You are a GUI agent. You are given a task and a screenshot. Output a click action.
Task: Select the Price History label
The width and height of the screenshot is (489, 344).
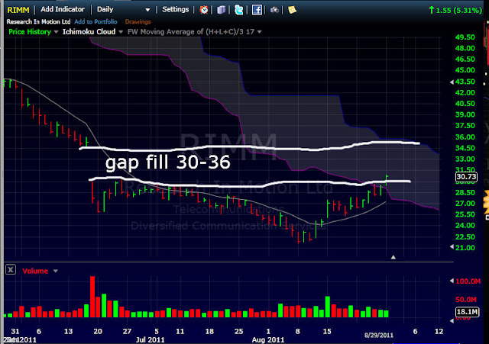[x=30, y=32]
